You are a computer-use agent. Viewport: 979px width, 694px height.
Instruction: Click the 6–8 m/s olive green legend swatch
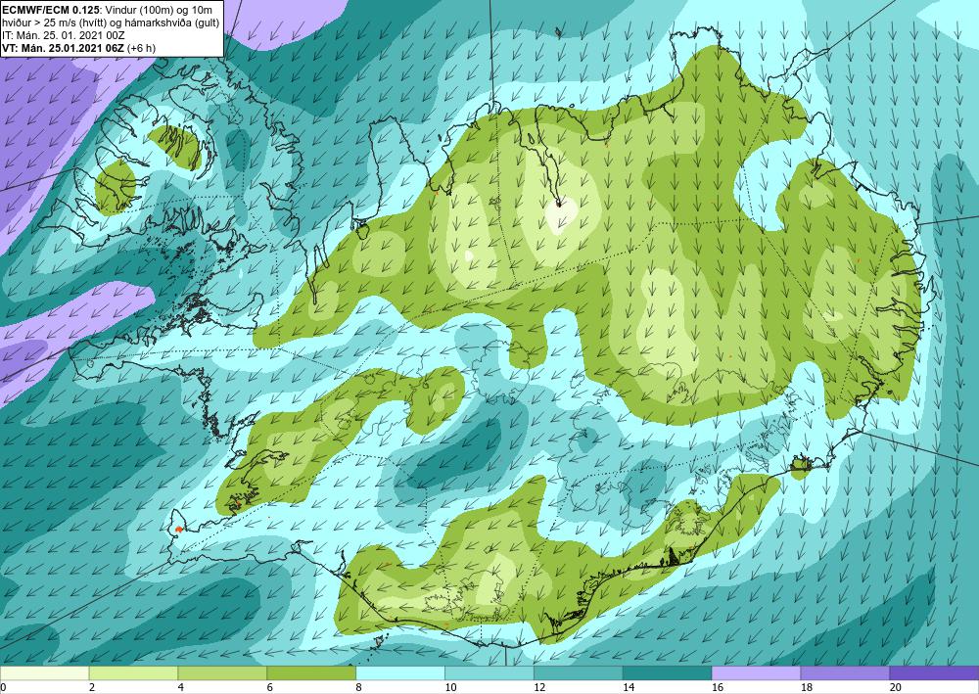coord(311,673)
